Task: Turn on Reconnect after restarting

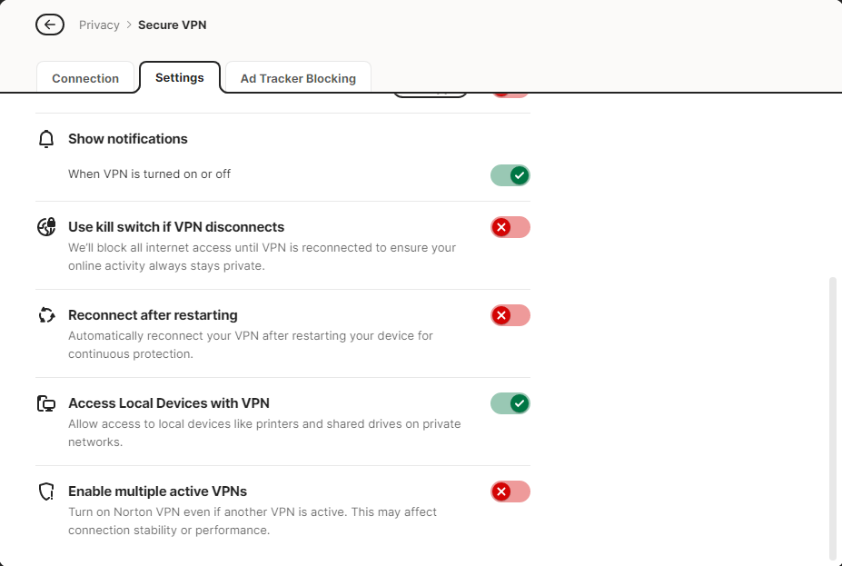Action: pyautogui.click(x=510, y=315)
